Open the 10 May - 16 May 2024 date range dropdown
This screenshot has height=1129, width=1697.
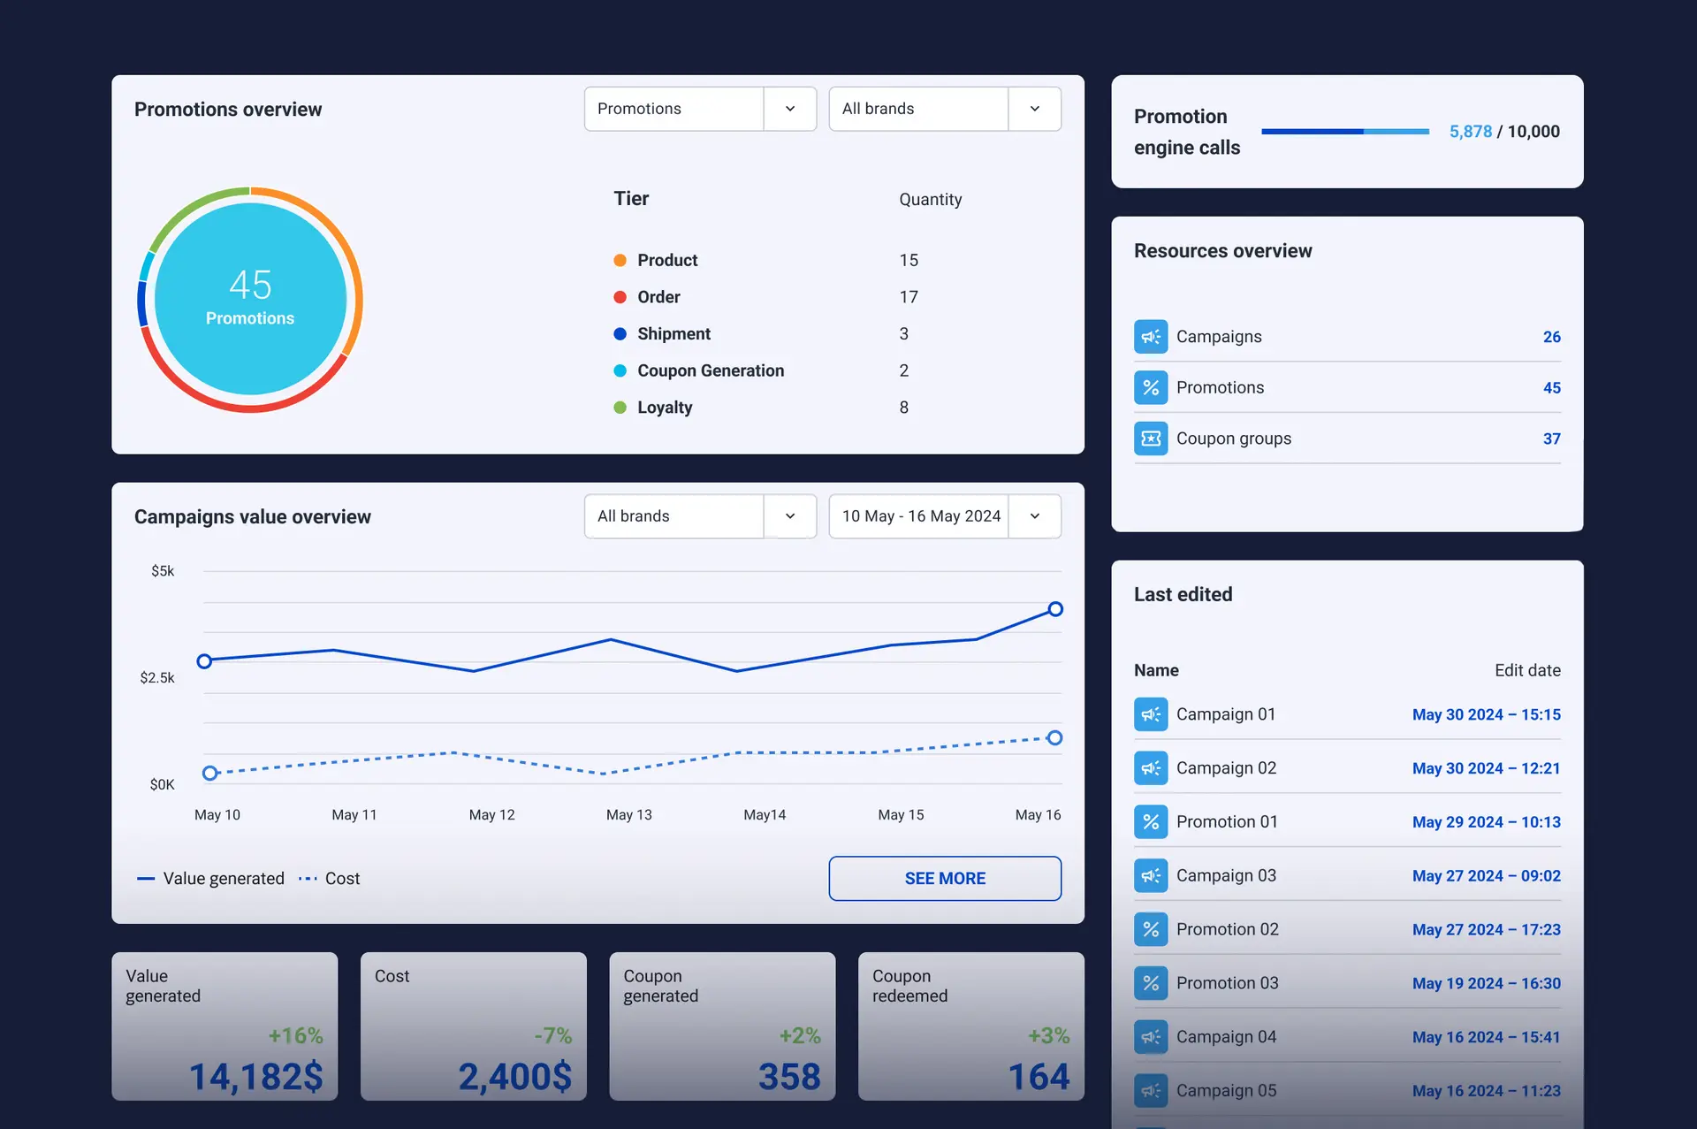pyautogui.click(x=944, y=516)
